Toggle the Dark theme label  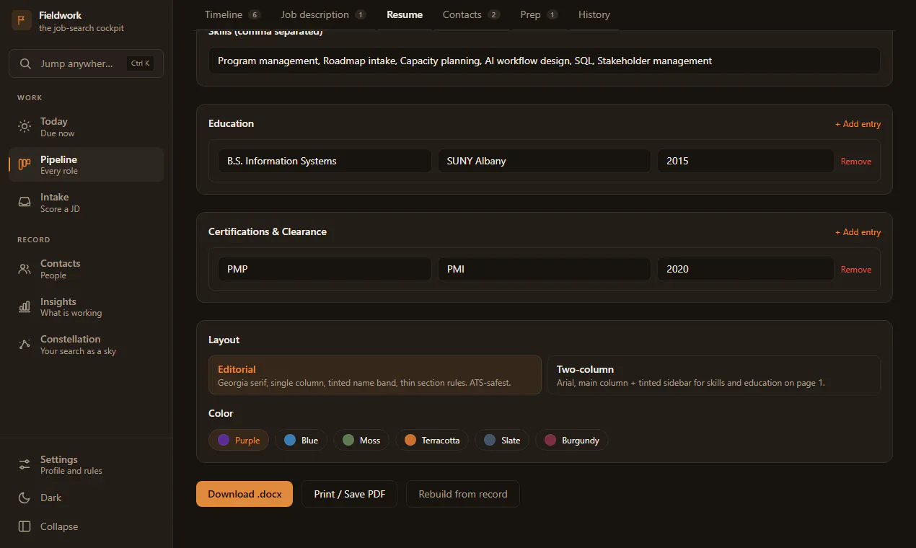(x=51, y=498)
